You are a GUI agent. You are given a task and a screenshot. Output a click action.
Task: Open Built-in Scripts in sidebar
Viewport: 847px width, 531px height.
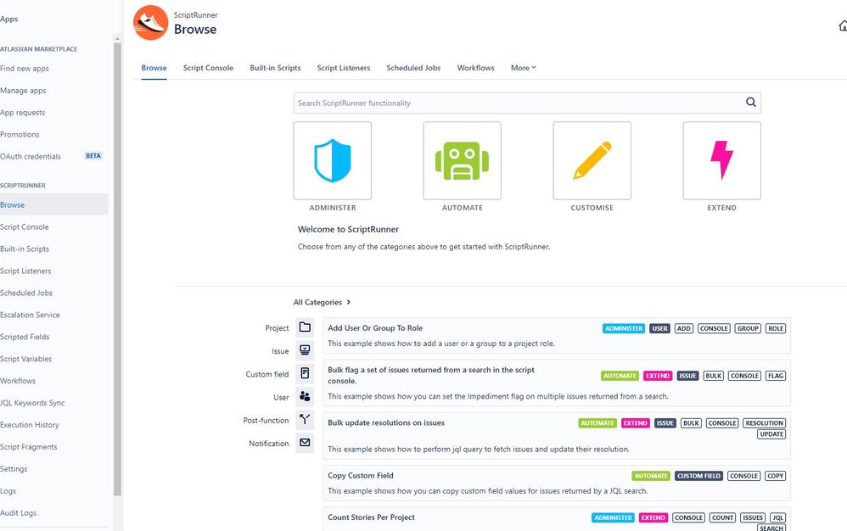pyautogui.click(x=25, y=249)
